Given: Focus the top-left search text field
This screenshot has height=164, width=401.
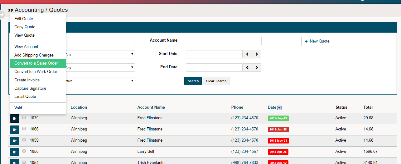Looking at the screenshot, I should pos(100,41).
